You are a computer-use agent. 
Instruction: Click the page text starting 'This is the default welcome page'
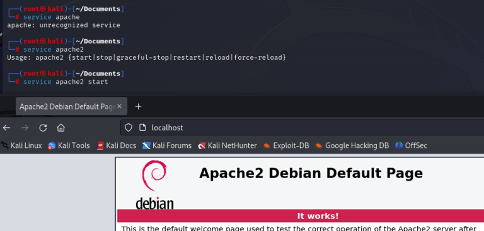pyautogui.click(x=299, y=228)
